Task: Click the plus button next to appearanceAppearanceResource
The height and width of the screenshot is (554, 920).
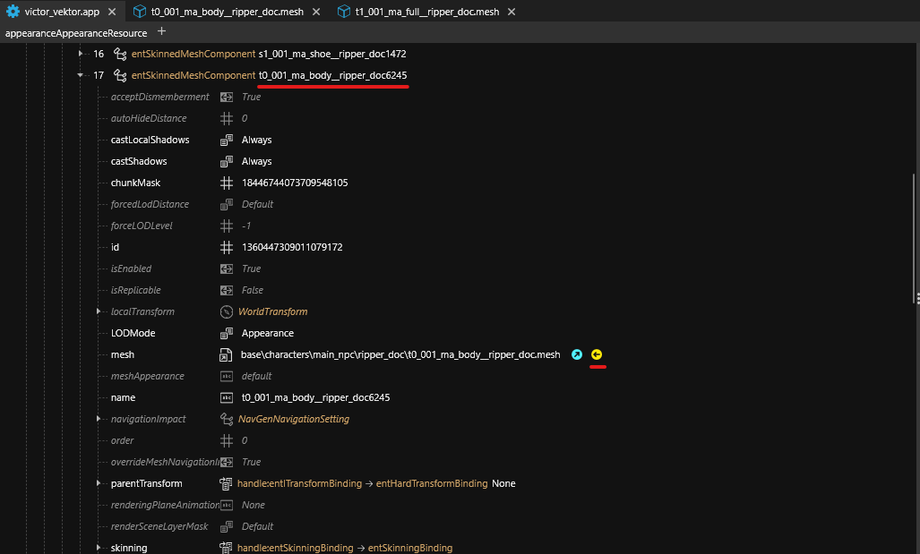Action: tap(161, 31)
